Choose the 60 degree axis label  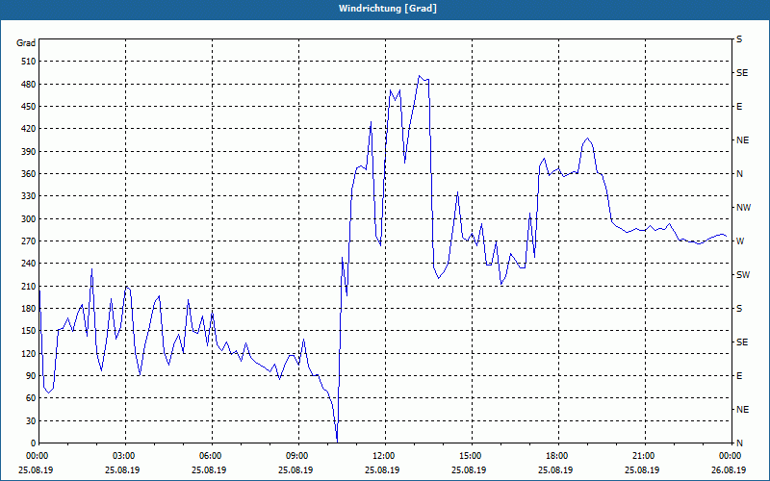pos(31,398)
